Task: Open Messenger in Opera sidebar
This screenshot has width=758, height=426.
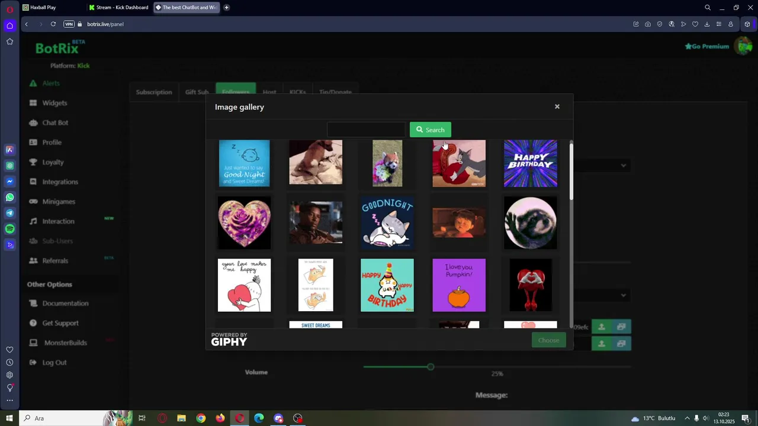Action: [9, 182]
